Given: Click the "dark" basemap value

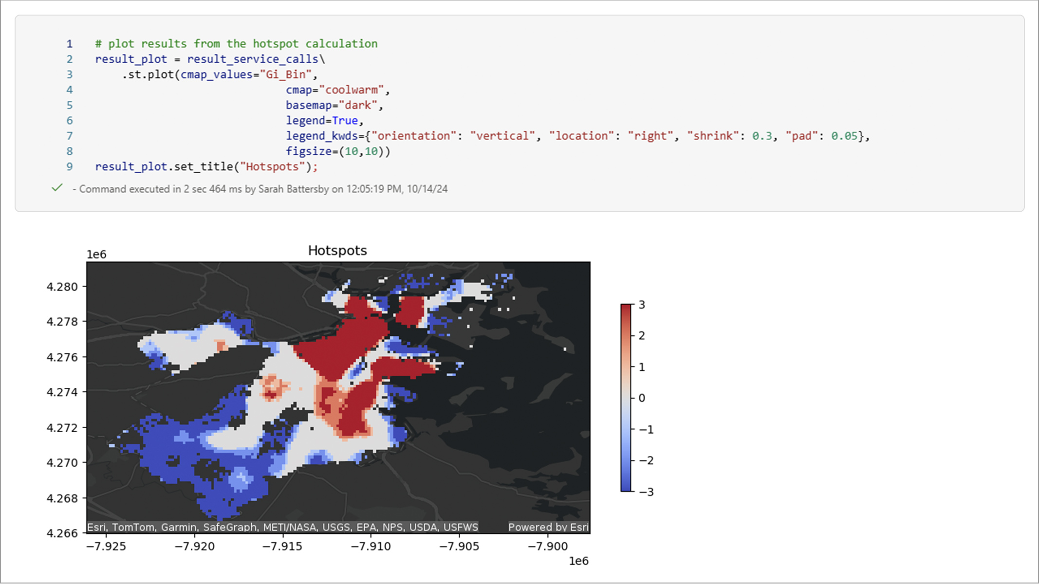Looking at the screenshot, I should 358,105.
